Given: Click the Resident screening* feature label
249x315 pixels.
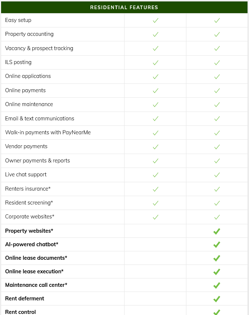Looking at the screenshot, I should [x=29, y=203].
